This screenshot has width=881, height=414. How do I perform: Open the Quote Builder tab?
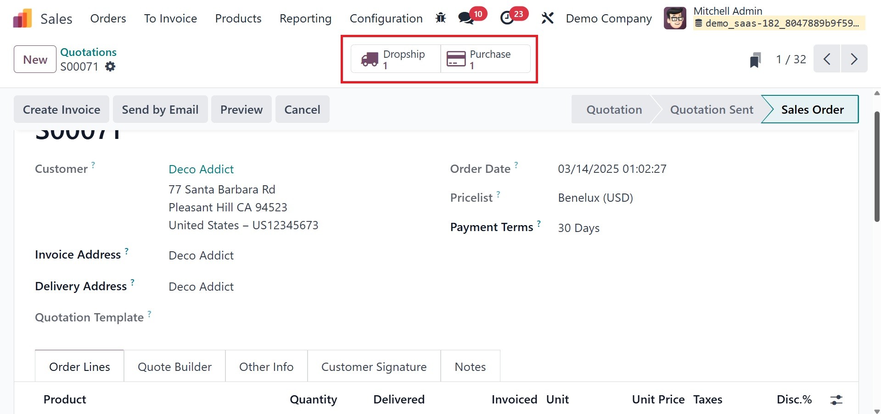click(x=174, y=367)
